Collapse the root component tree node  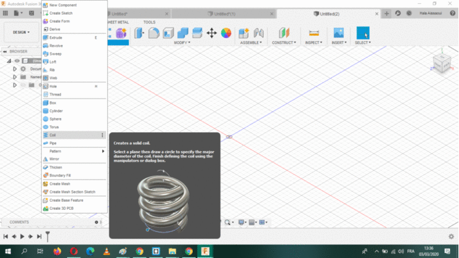click(x=9, y=61)
